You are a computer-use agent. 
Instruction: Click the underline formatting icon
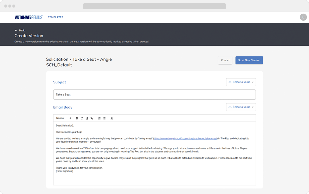click(87, 118)
